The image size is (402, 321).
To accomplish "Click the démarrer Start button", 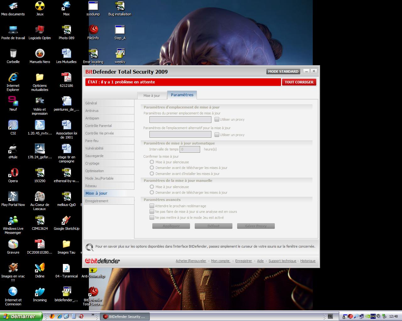I will point(21,316).
